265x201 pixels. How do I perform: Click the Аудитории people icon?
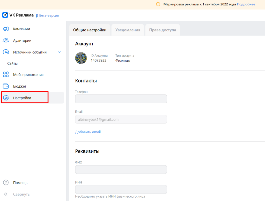(x=6, y=41)
